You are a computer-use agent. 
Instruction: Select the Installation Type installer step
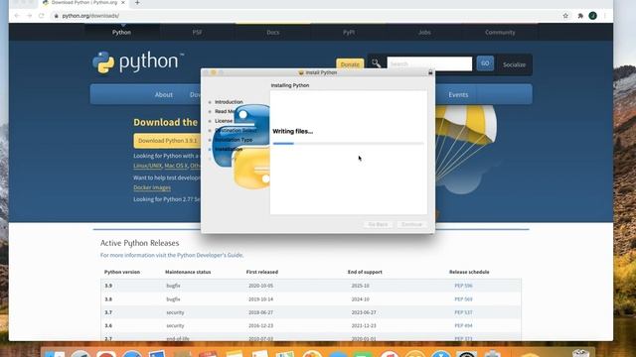point(234,140)
